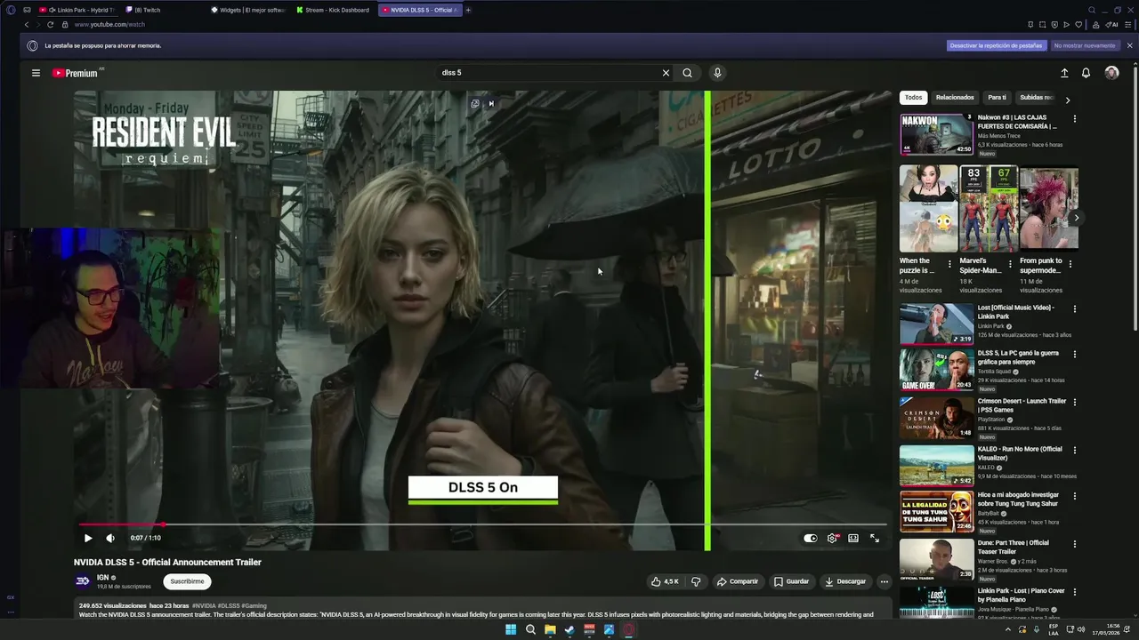Go back in browser history

pos(26,24)
